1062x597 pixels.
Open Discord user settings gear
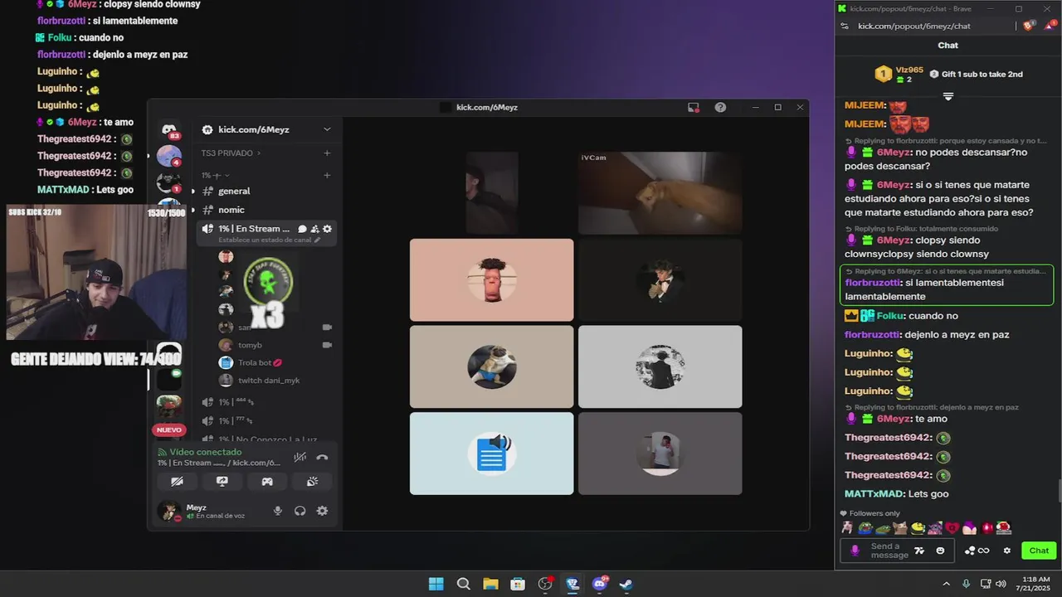point(322,511)
